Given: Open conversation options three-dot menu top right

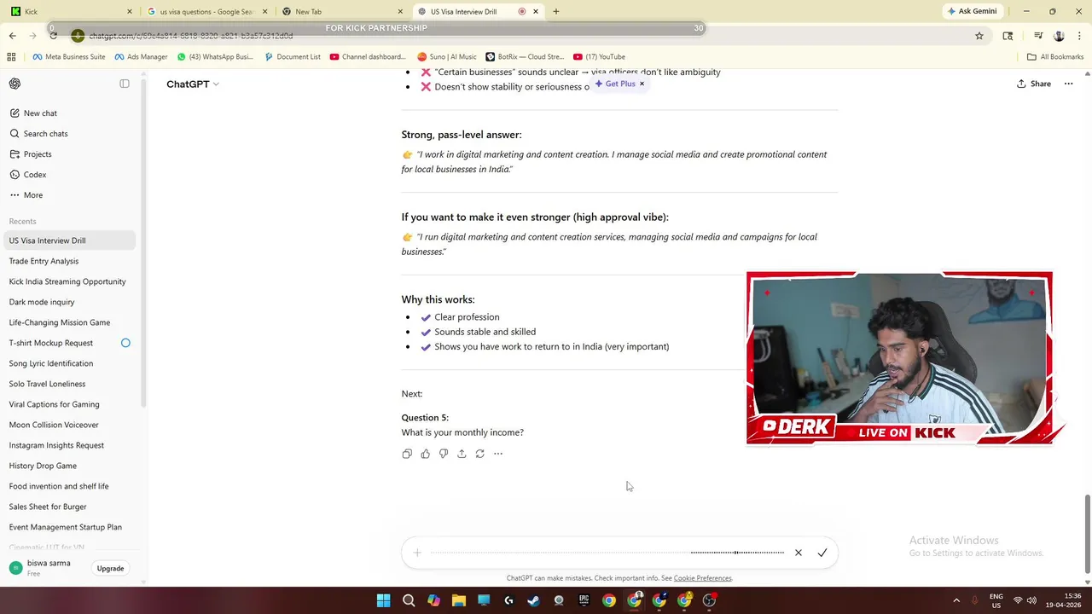Looking at the screenshot, I should click(1067, 84).
